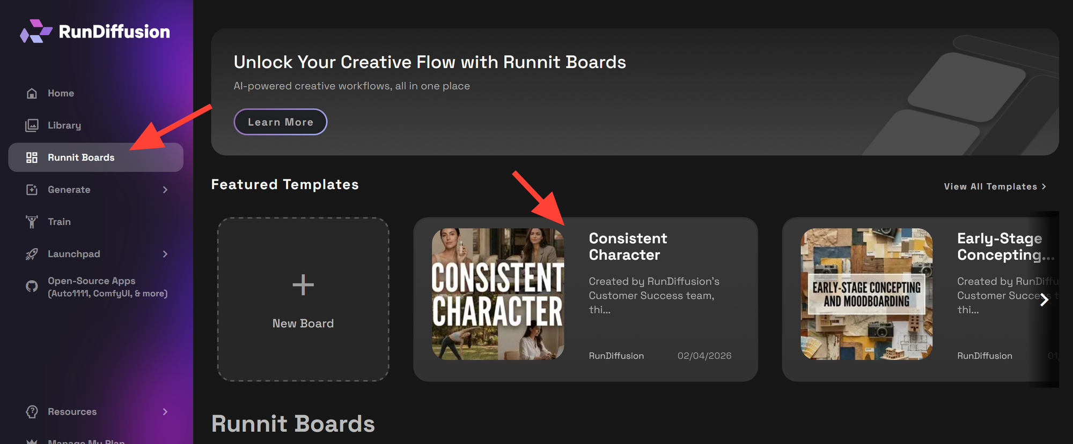Image resolution: width=1073 pixels, height=444 pixels.
Task: Open the Train menu item
Action: [96, 222]
